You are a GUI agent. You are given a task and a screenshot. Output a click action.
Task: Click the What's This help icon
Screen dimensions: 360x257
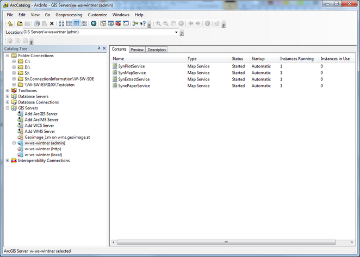click(x=143, y=23)
